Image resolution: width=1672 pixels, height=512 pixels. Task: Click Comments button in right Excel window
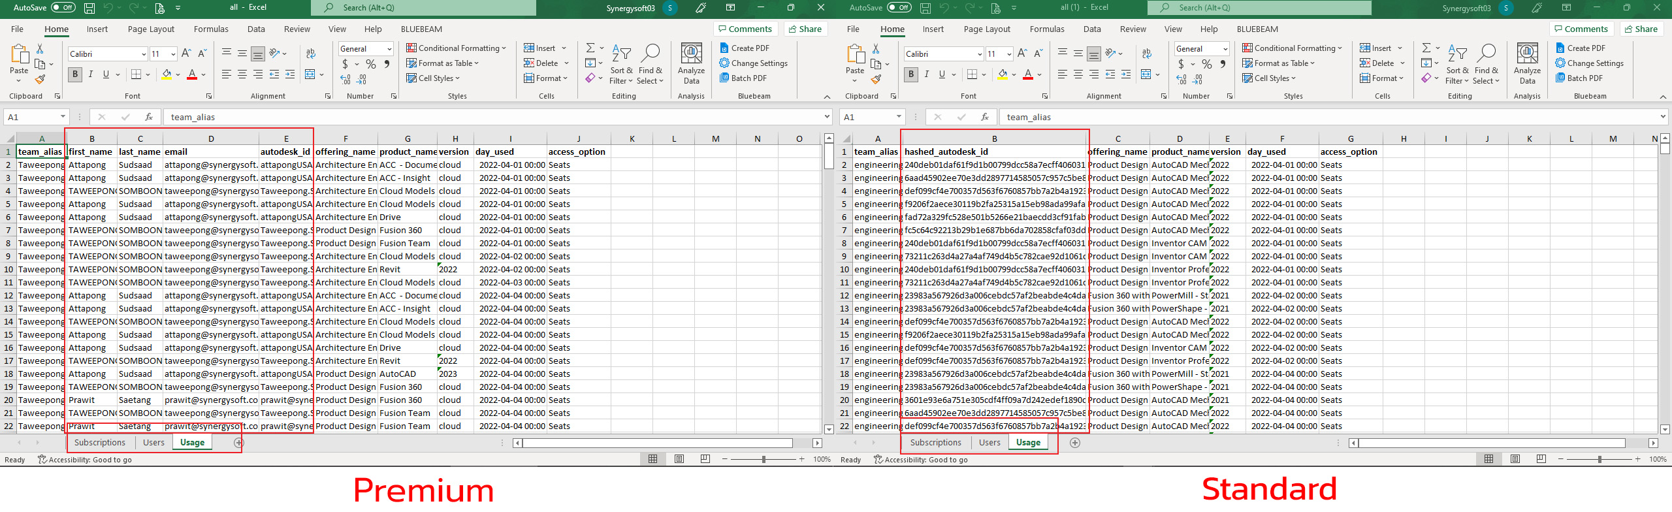(1581, 29)
